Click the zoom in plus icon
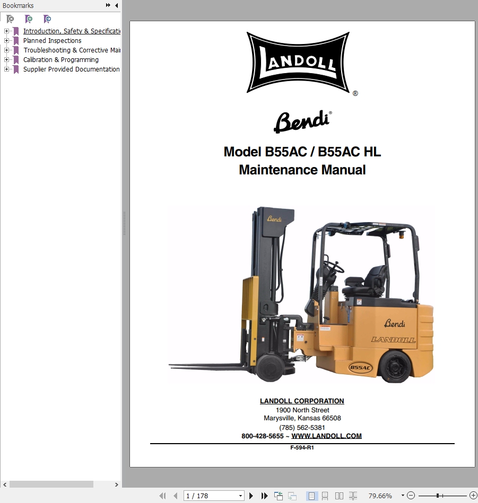Image resolution: width=478 pixels, height=503 pixels. tap(473, 496)
